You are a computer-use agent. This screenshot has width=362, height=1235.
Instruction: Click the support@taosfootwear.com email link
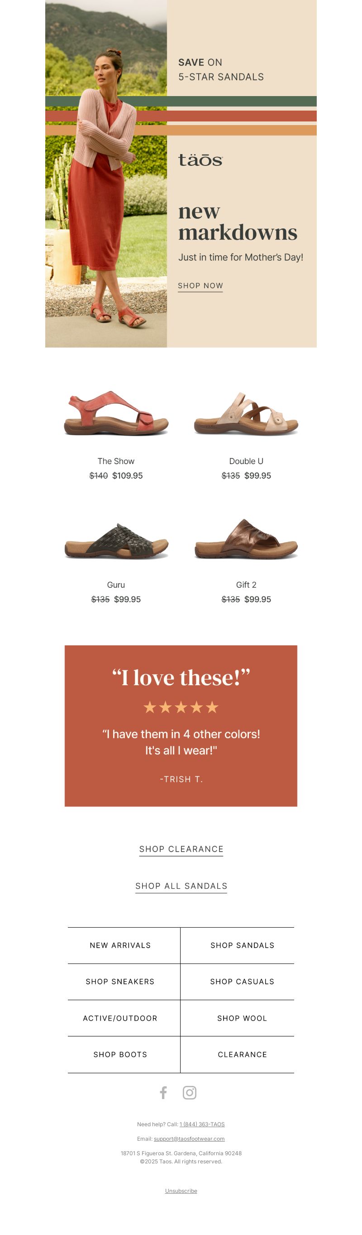(189, 1138)
